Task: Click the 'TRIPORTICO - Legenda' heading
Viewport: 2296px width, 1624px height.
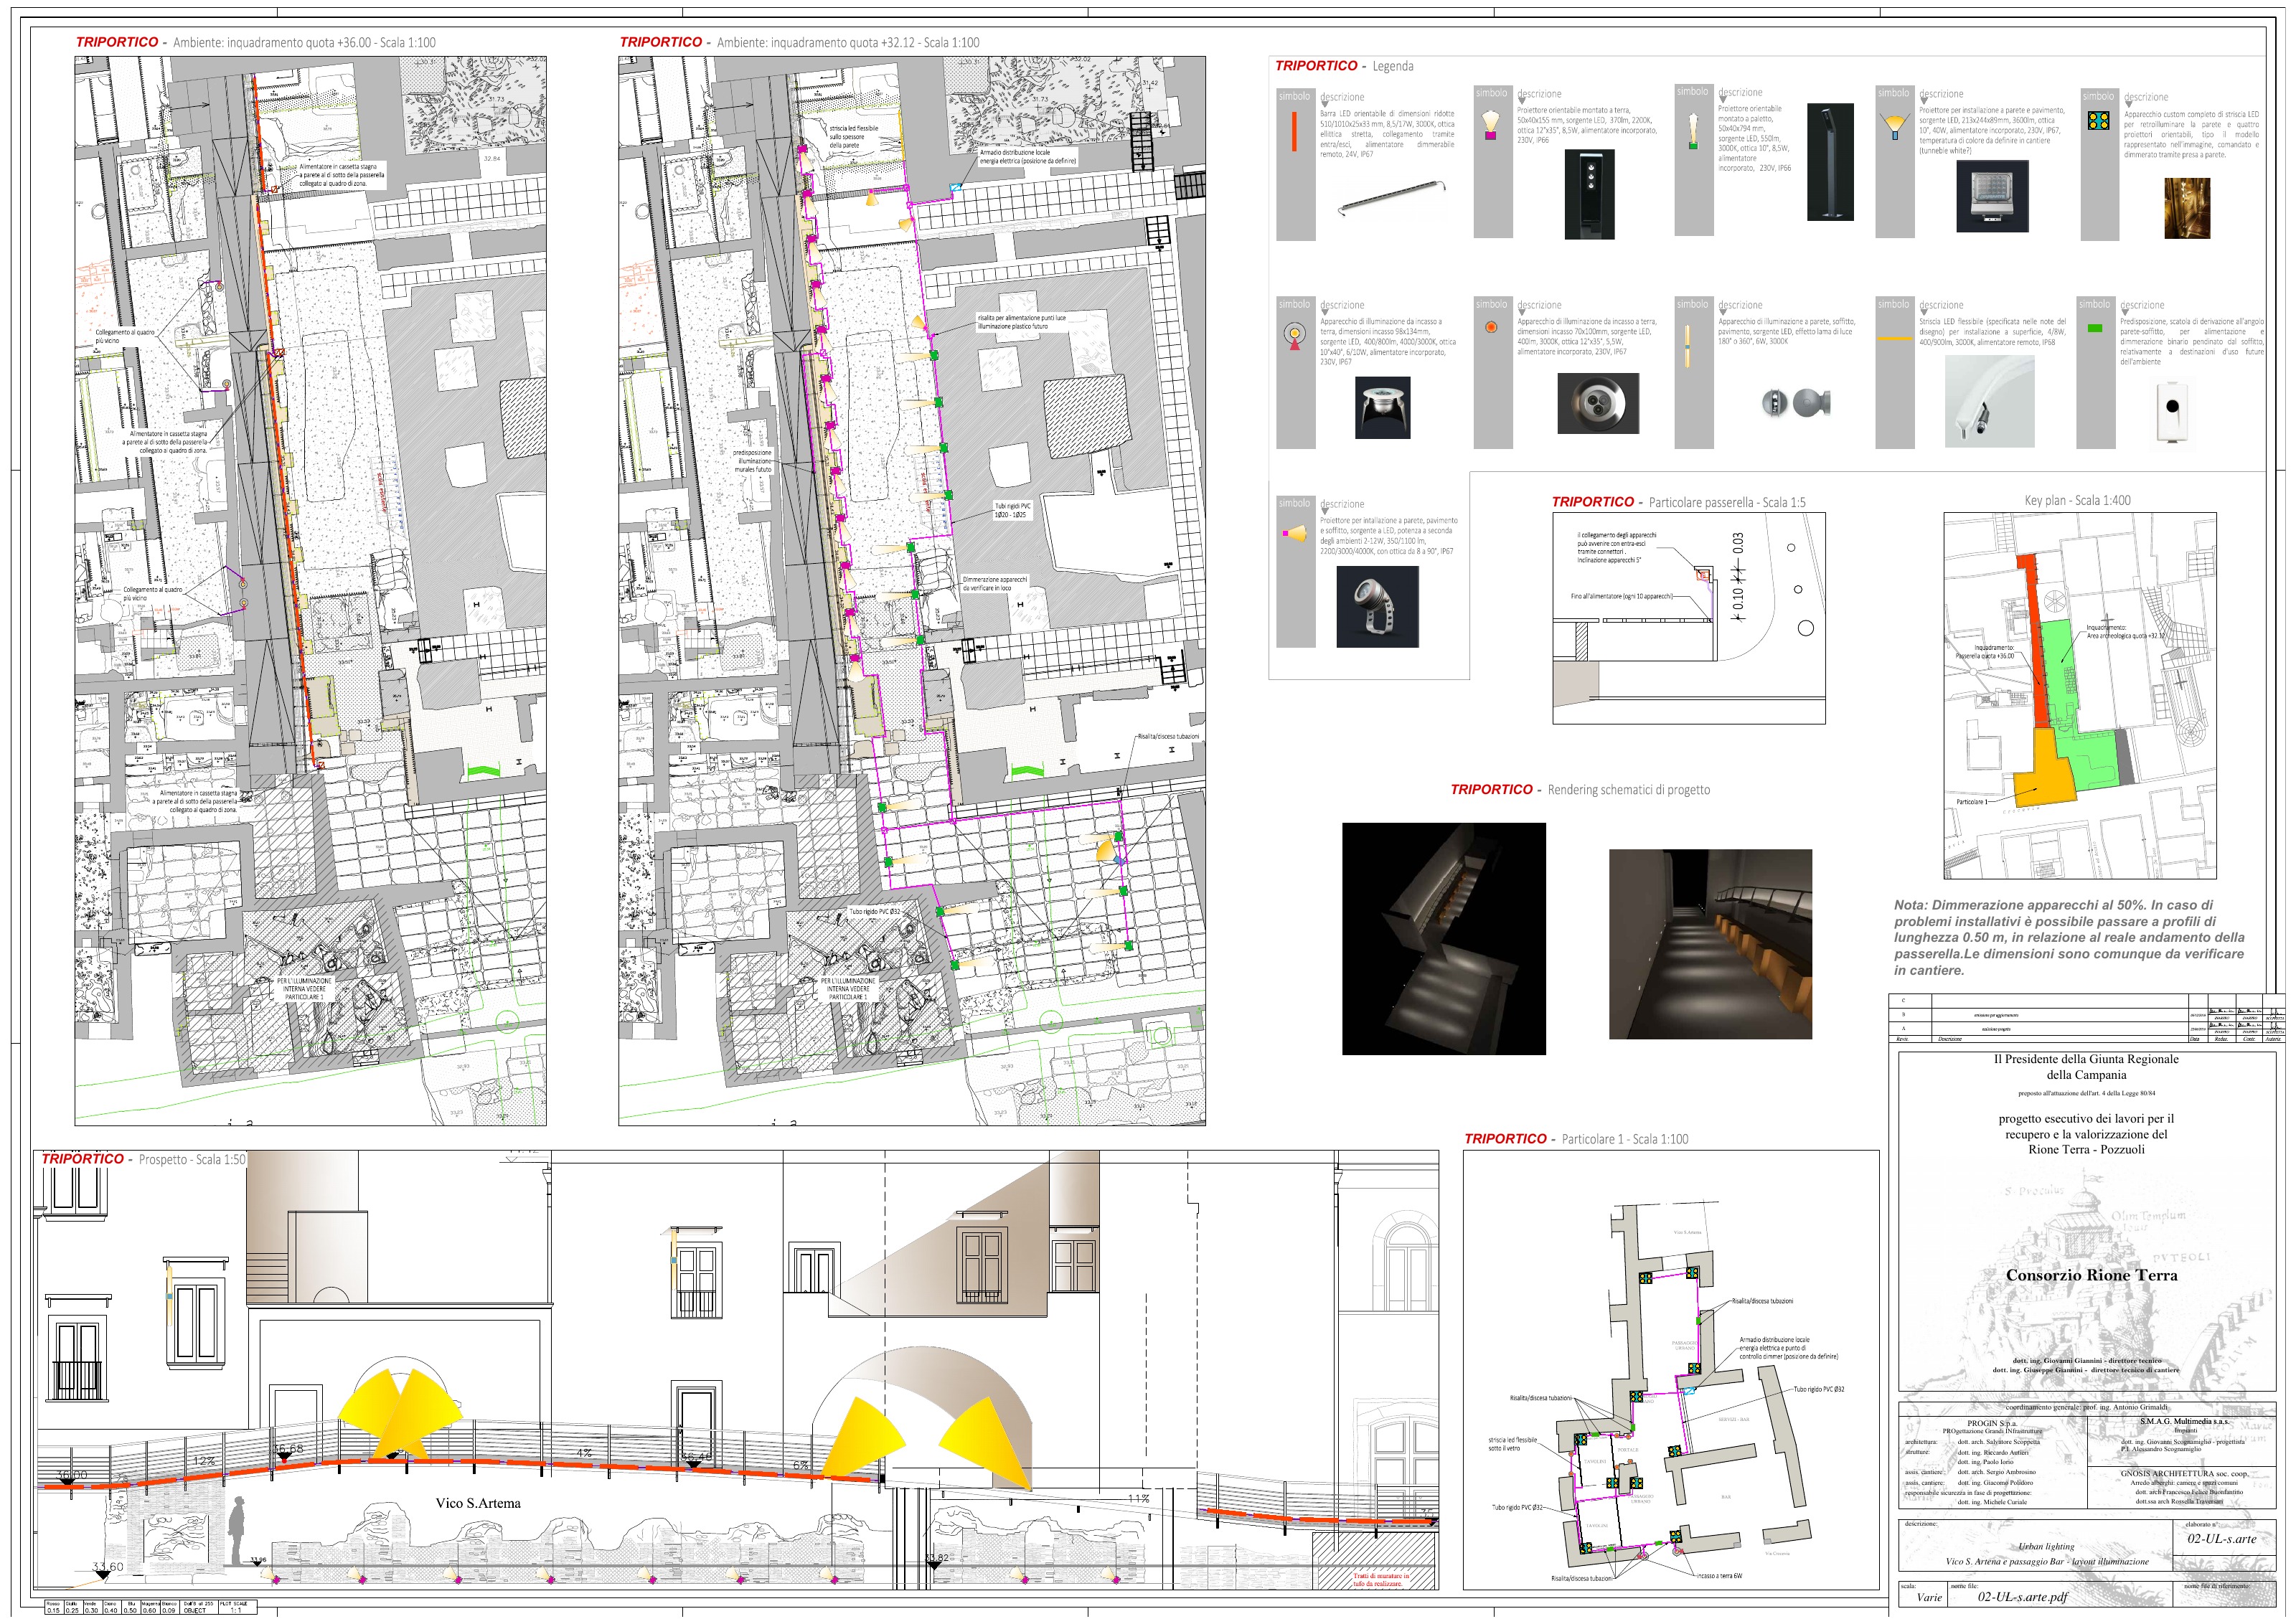Action: (1344, 66)
